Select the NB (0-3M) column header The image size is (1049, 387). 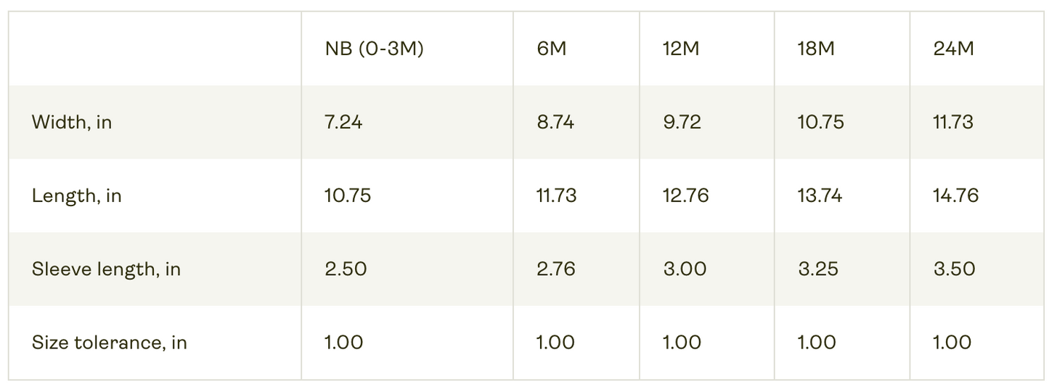pyautogui.click(x=374, y=49)
